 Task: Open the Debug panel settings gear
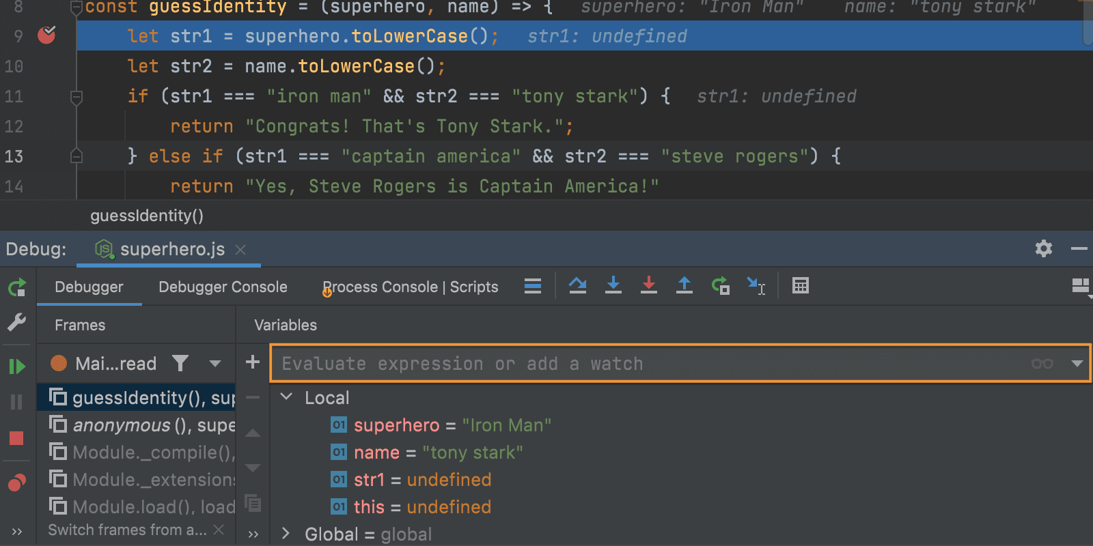pyautogui.click(x=1044, y=248)
